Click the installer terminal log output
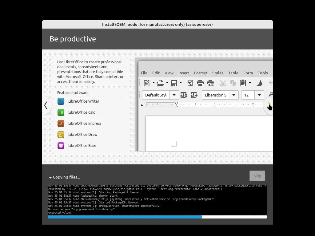Screen dimensions: 315x236 (x=157, y=200)
